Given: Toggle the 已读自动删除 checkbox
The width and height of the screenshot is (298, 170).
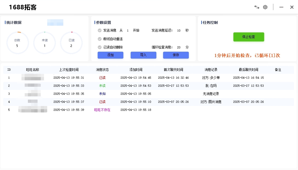Looking at the screenshot, I should click(100, 47).
